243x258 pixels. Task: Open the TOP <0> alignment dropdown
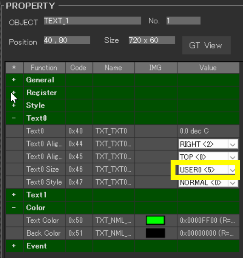coord(232,157)
